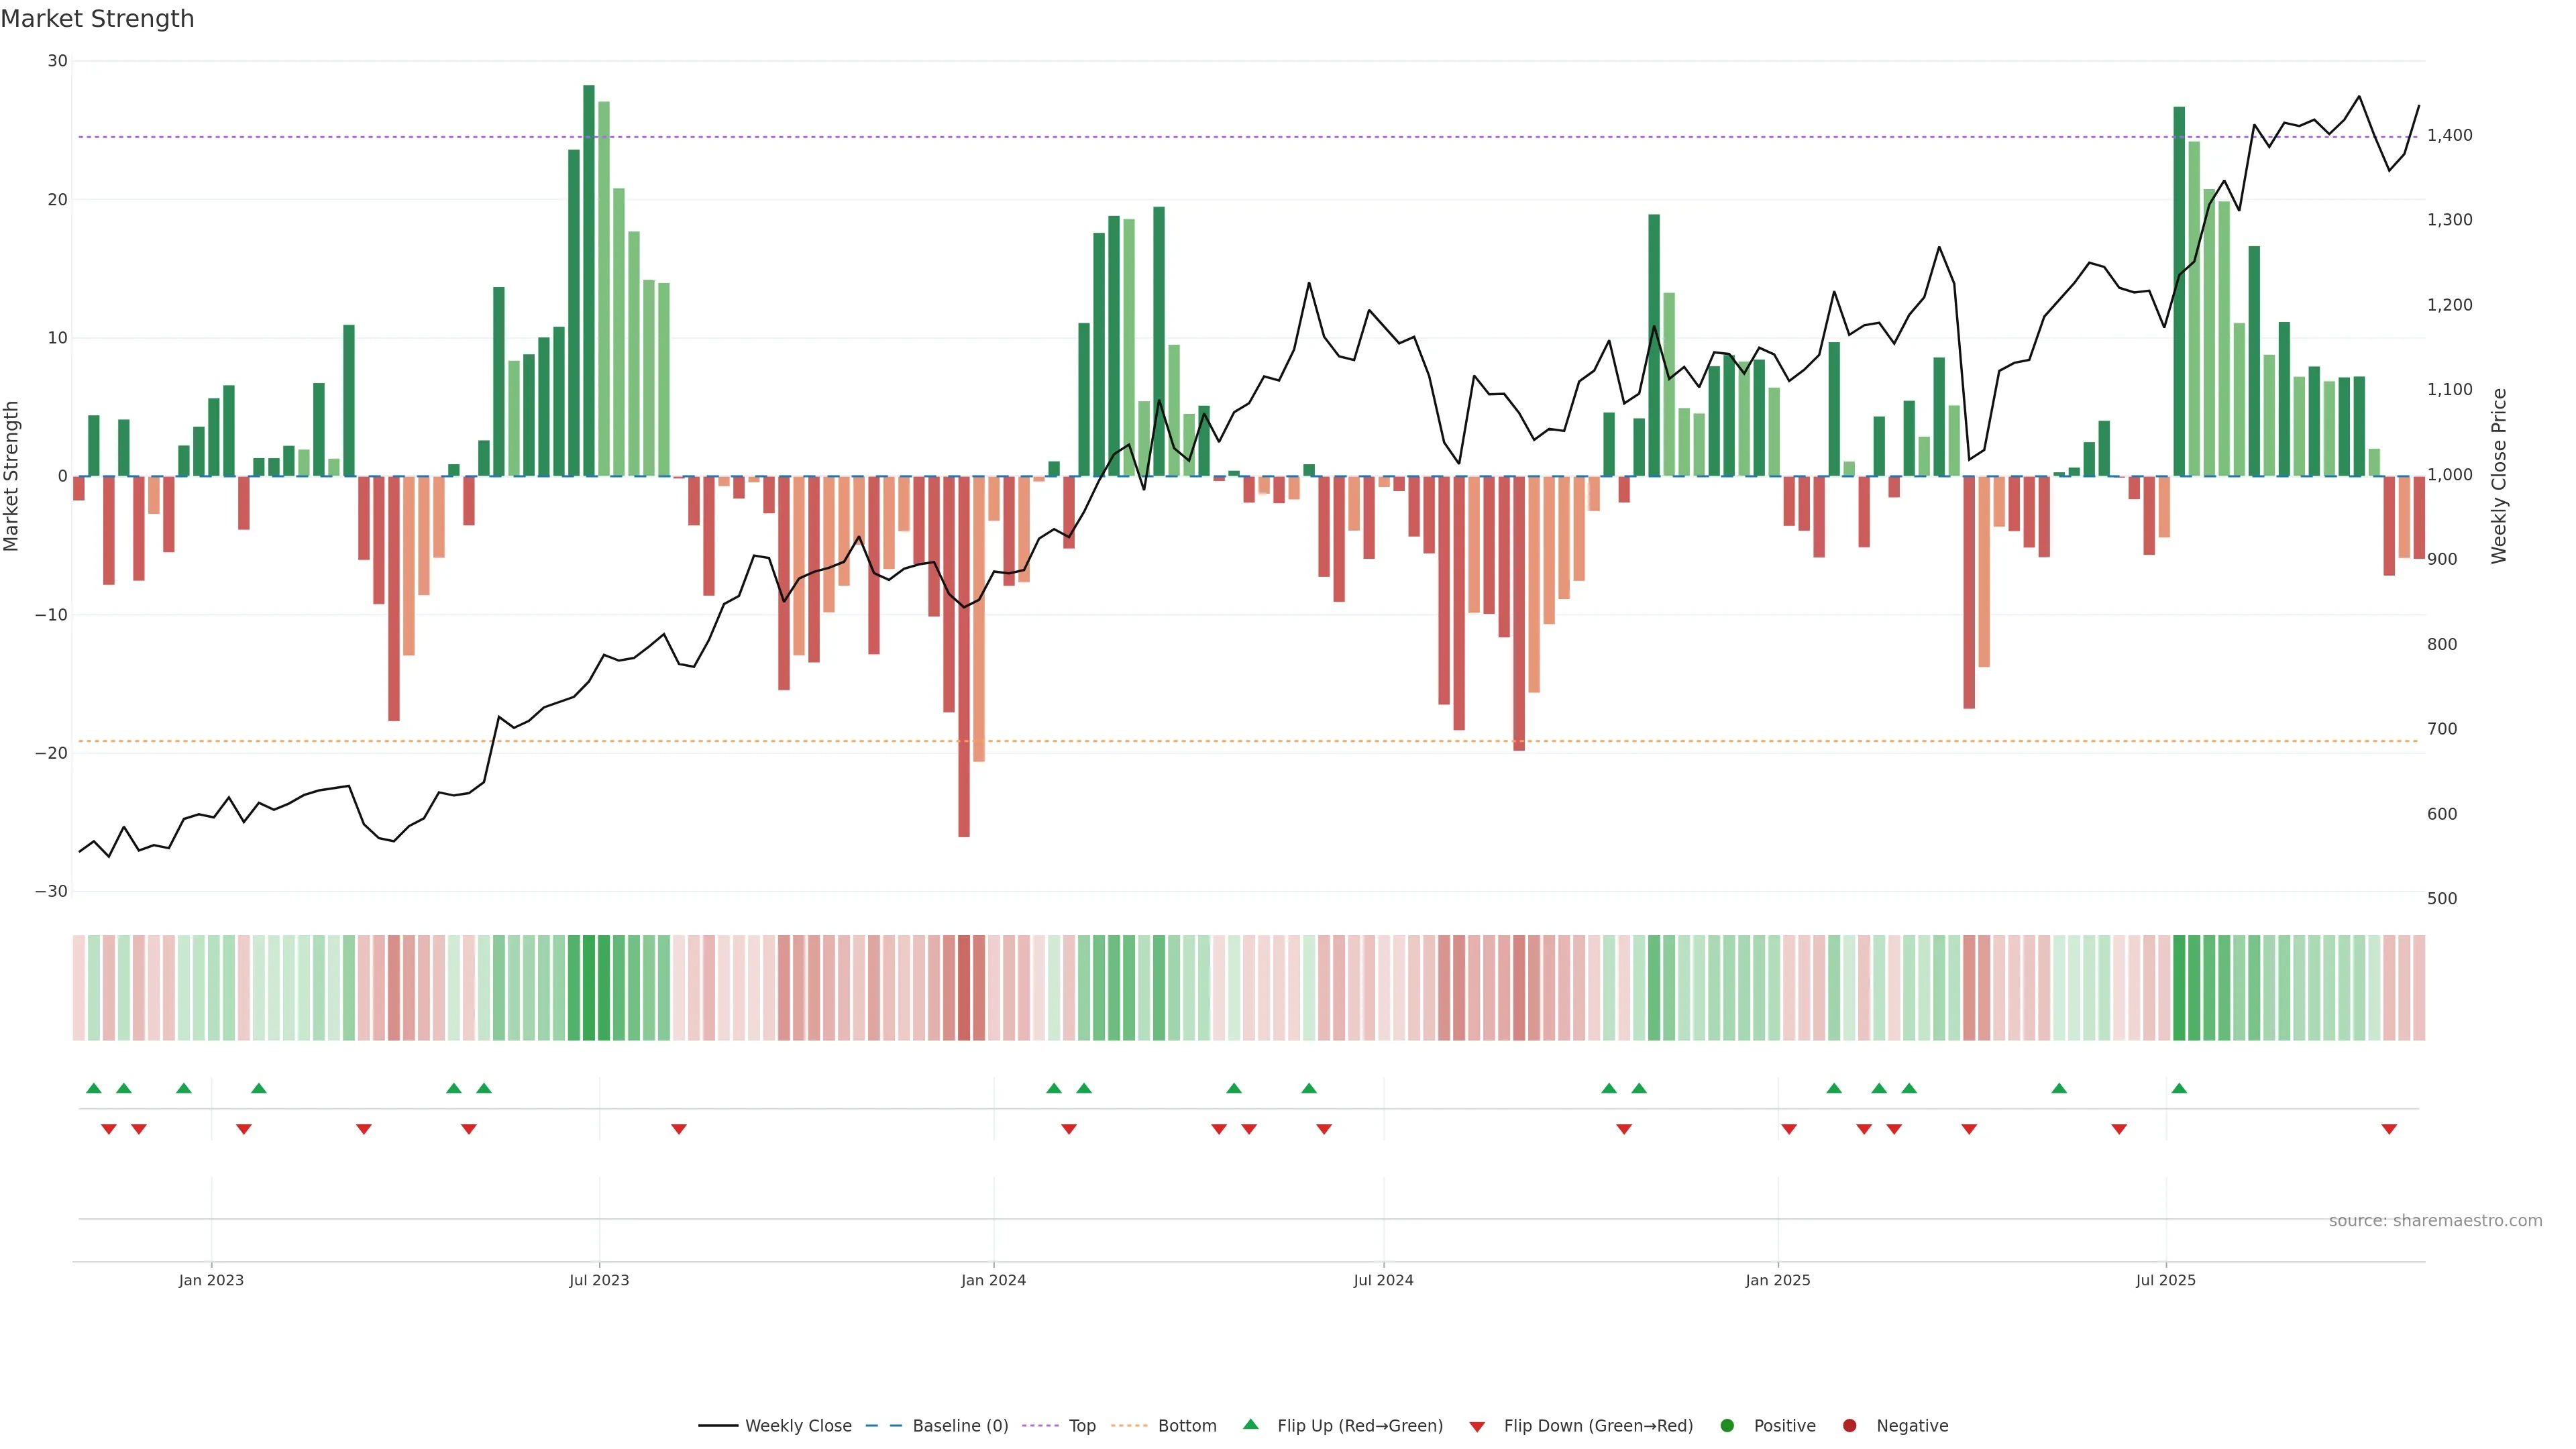The image size is (2576, 1449).
Task: Click the flip-up marker just after Jul 2025
Action: [2179, 1088]
